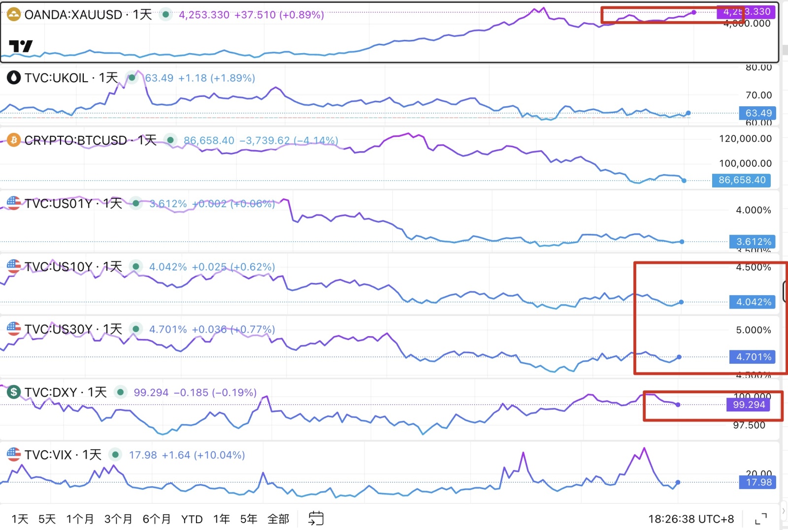Click the VIX market status green dot
This screenshot has width=788, height=530.
115,455
